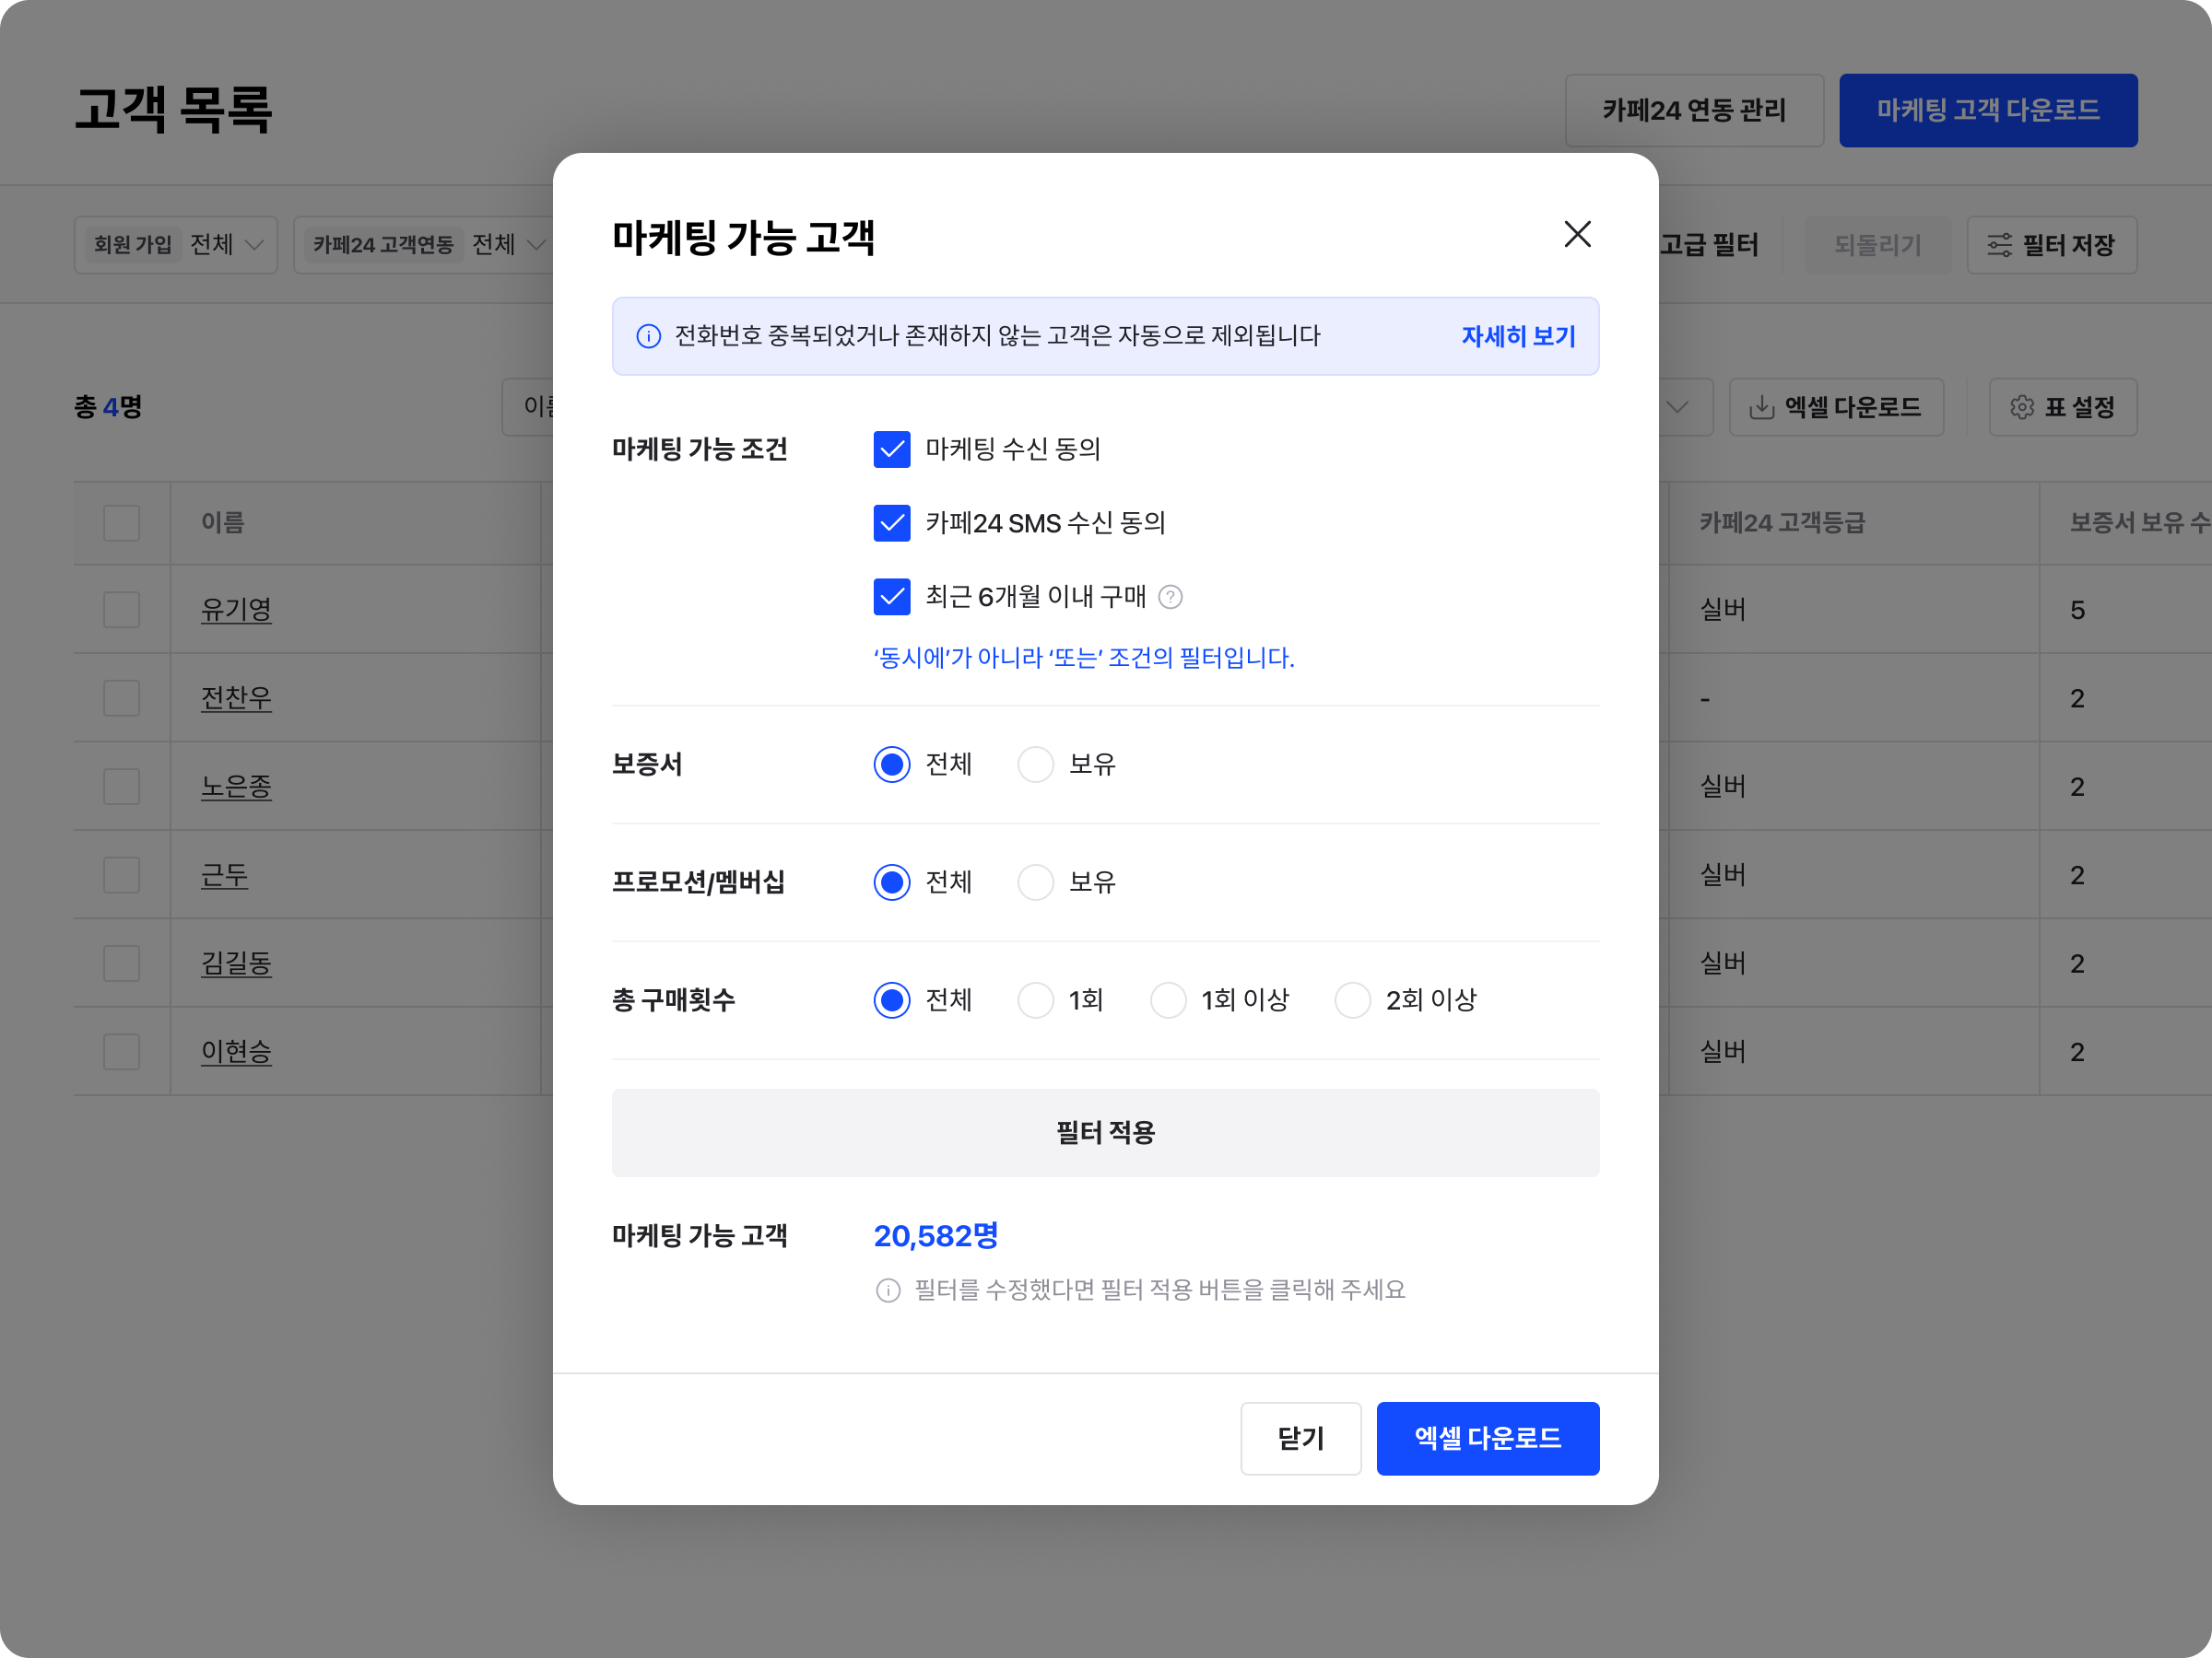
Task: Uncheck 최근 6개월 이내 구매 checkbox
Action: tap(891, 598)
